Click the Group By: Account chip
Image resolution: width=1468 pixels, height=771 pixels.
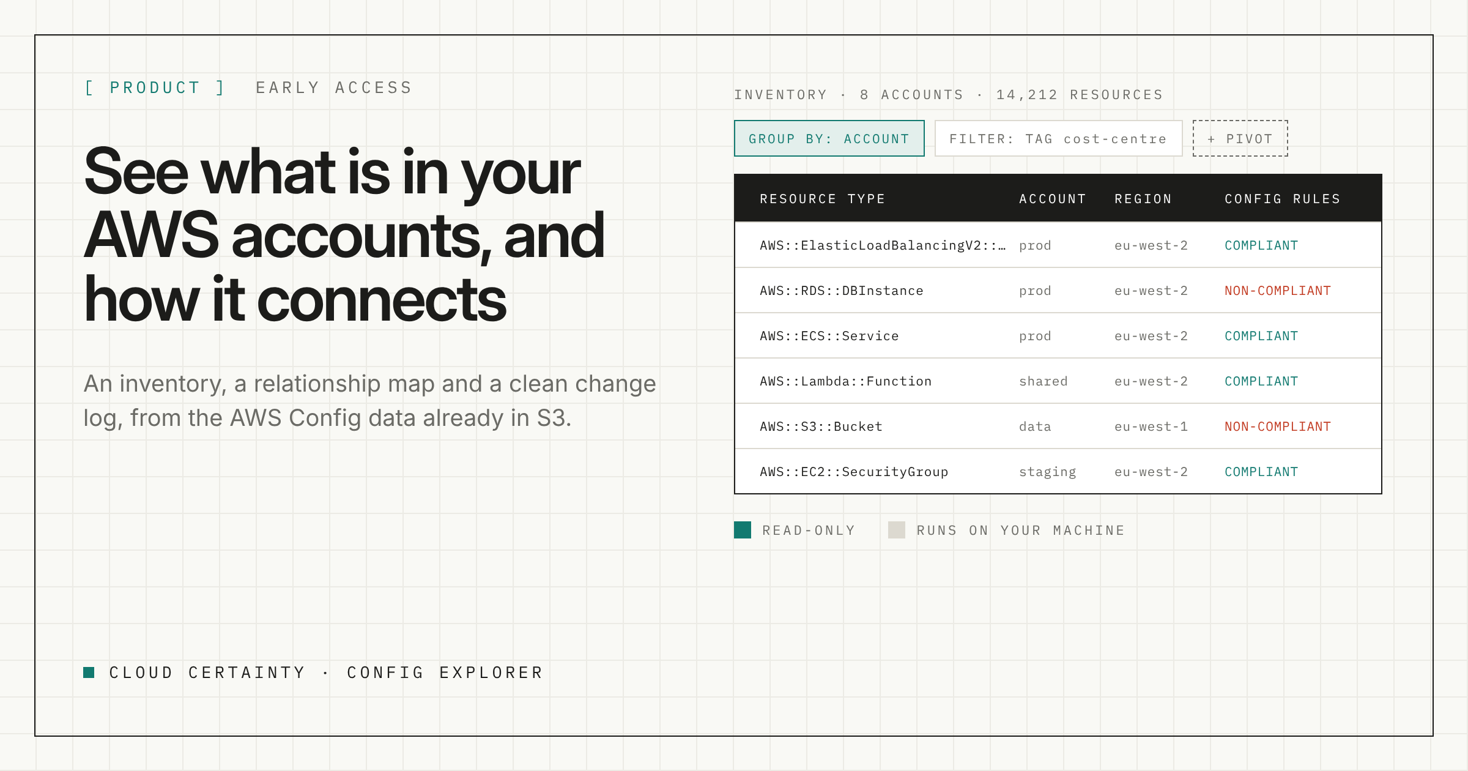tap(829, 138)
